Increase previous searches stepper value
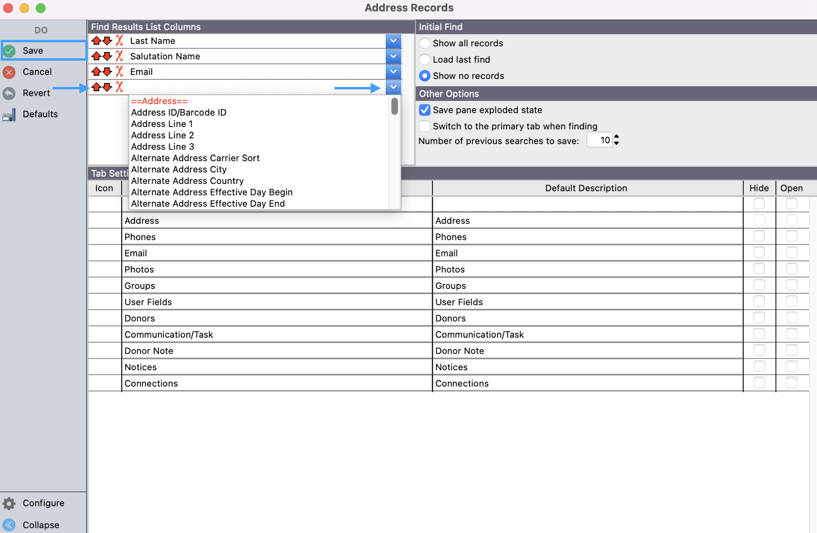 tap(617, 137)
